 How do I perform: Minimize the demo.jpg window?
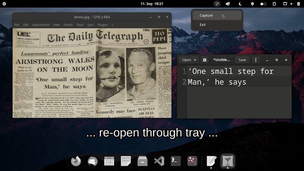point(151,17)
